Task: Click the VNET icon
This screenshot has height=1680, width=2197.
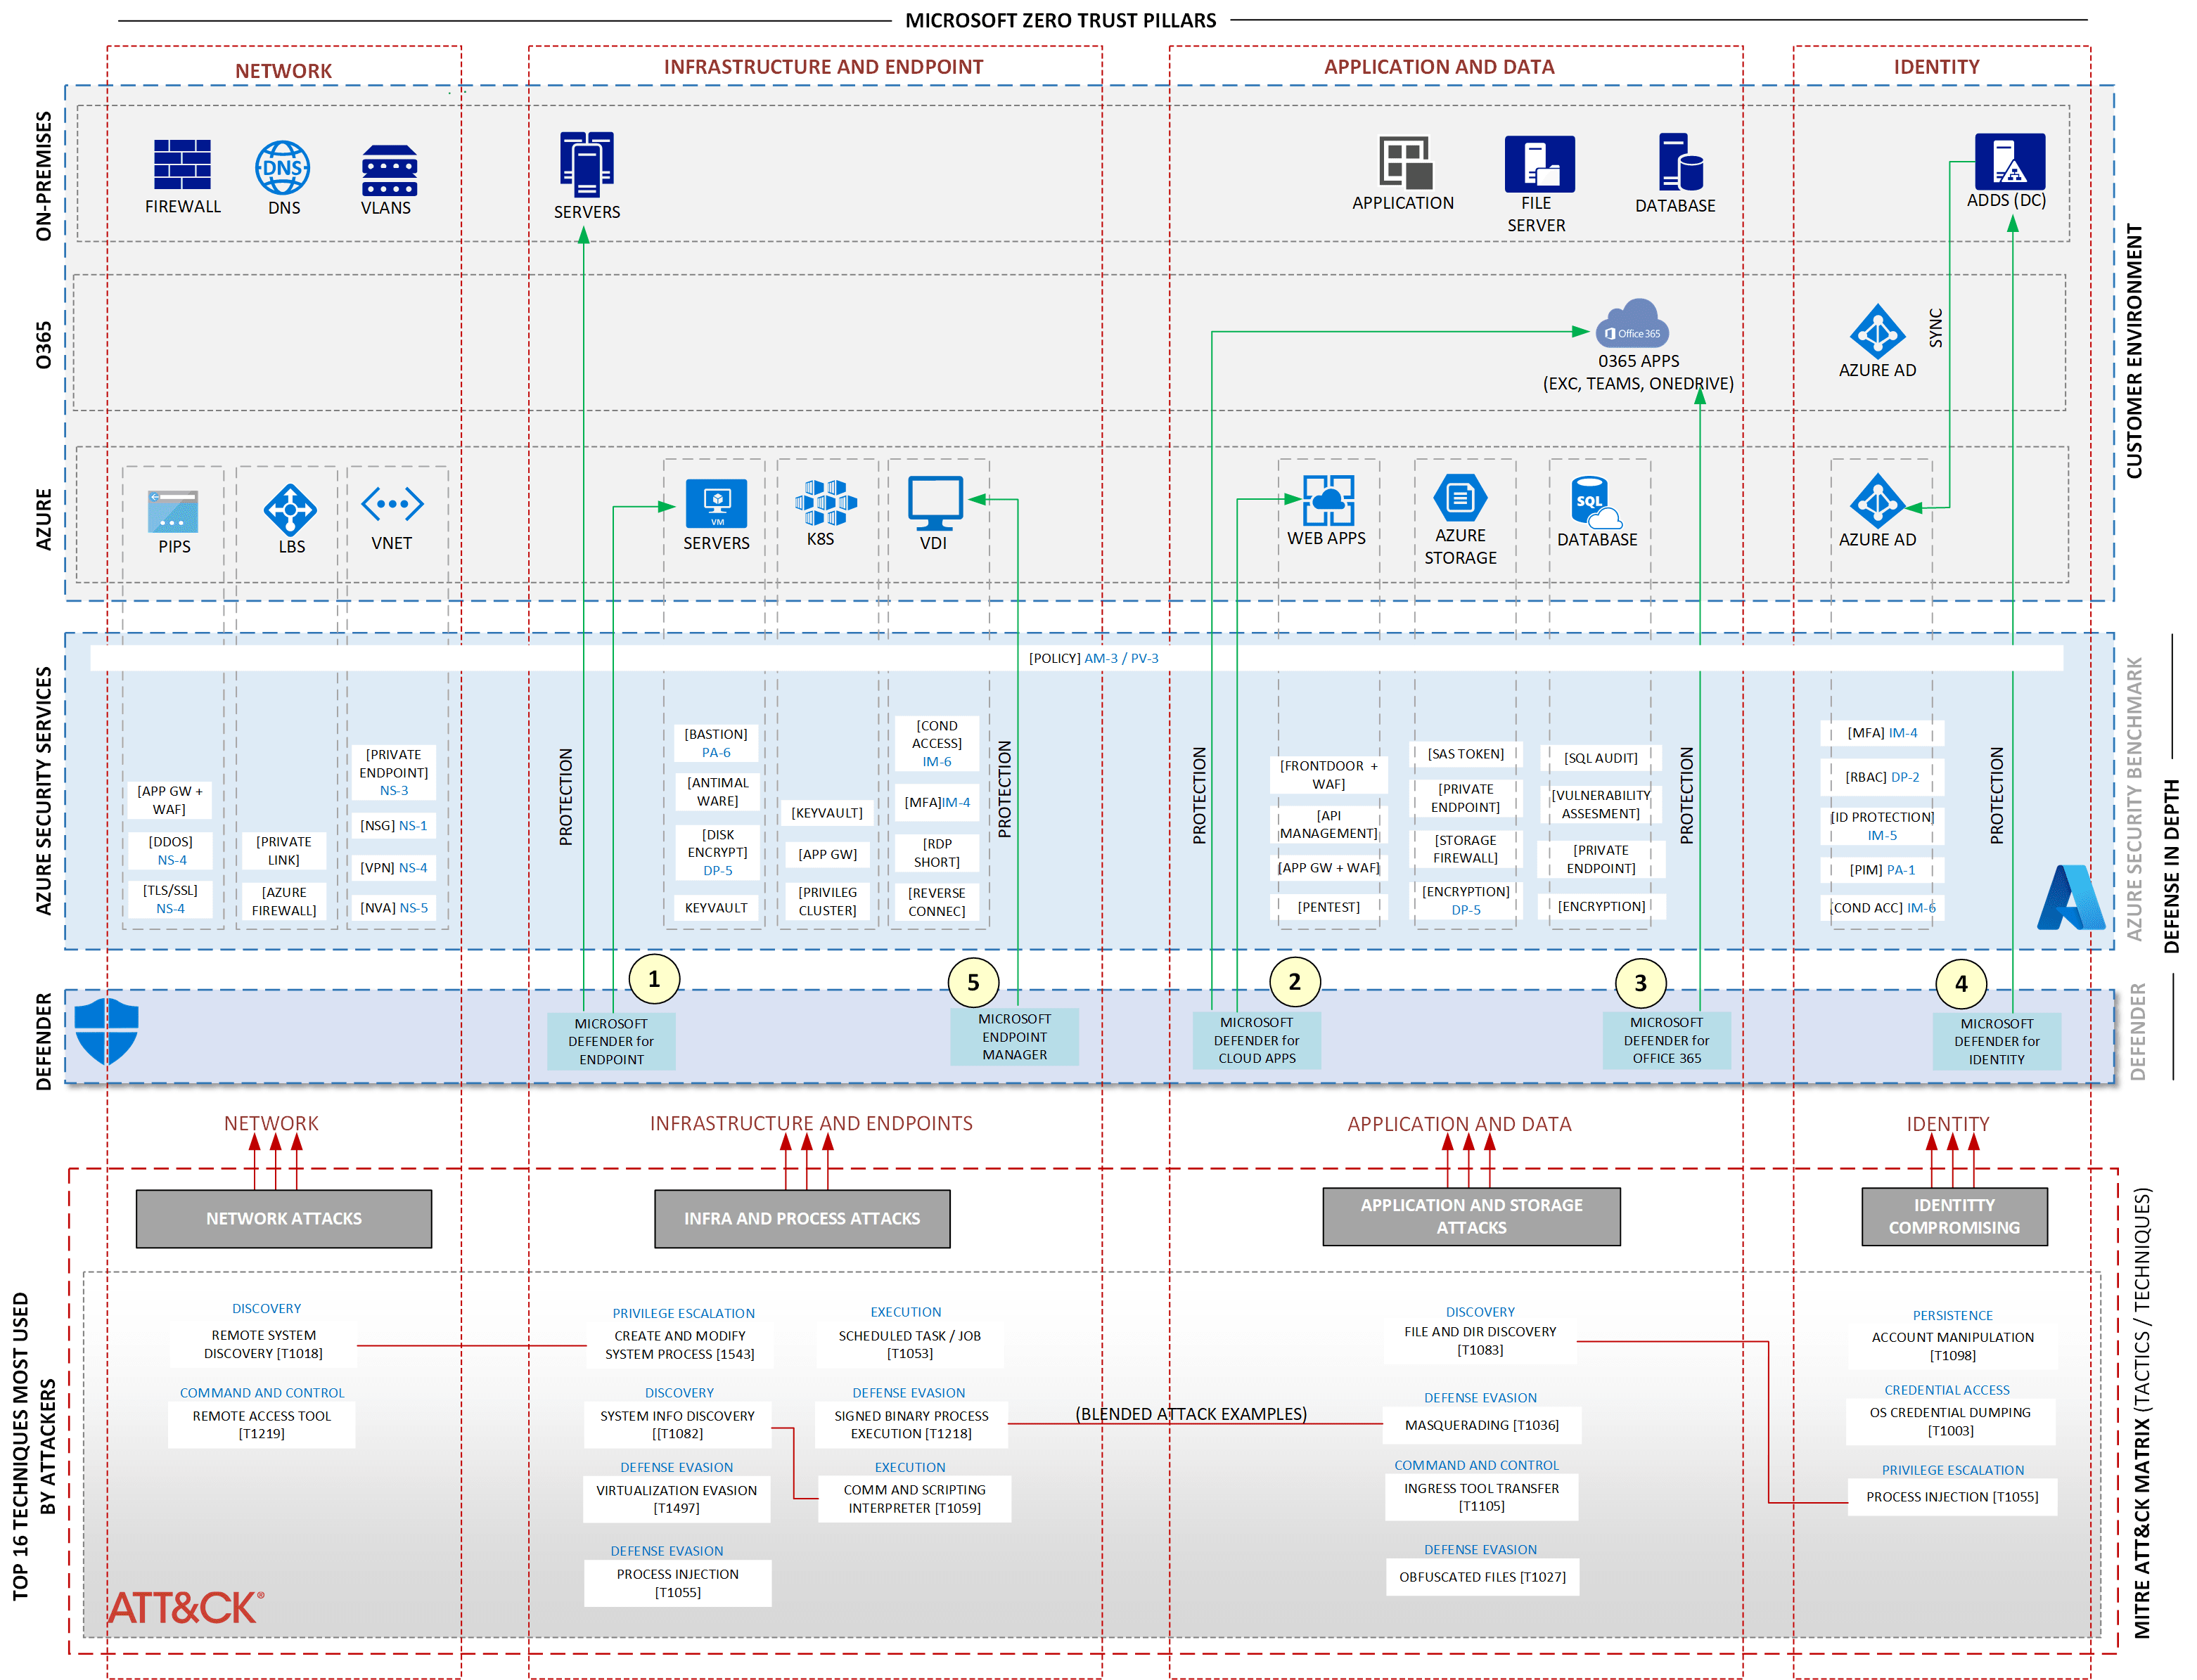Action: click(391, 504)
